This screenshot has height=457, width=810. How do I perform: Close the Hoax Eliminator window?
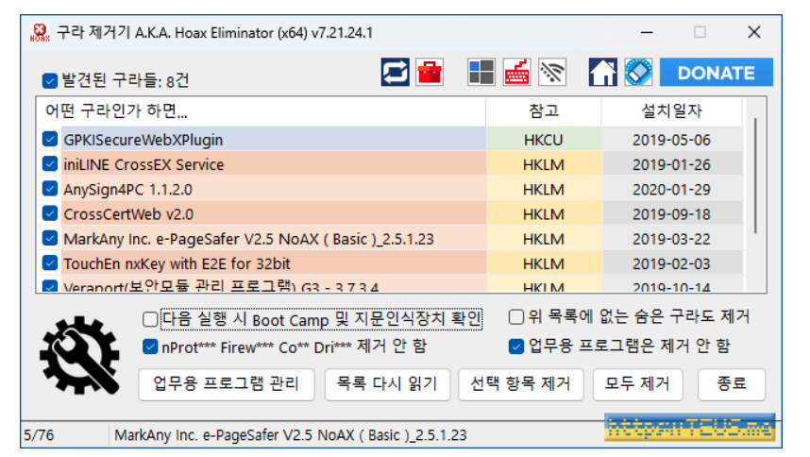tap(754, 32)
